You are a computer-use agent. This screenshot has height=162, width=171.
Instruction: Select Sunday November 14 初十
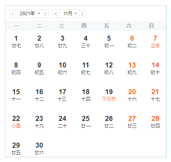click(155, 69)
